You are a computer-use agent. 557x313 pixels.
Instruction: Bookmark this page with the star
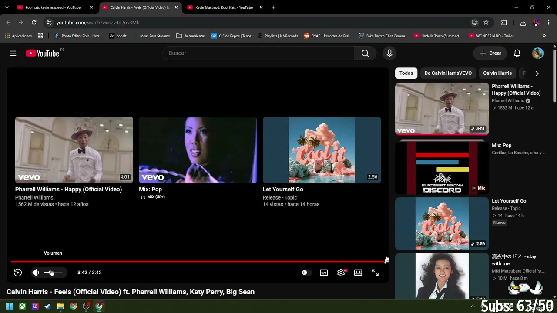pos(486,23)
